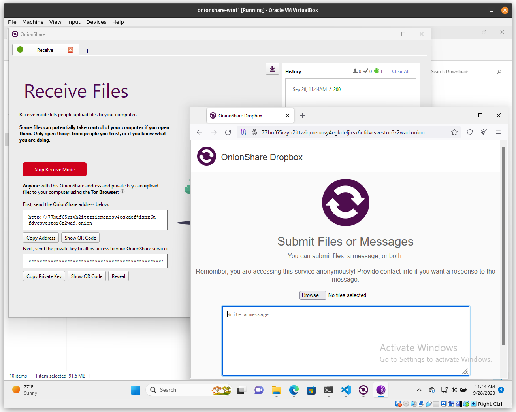Click the New Identity broom icon
The width and height of the screenshot is (516, 412).
point(484,132)
